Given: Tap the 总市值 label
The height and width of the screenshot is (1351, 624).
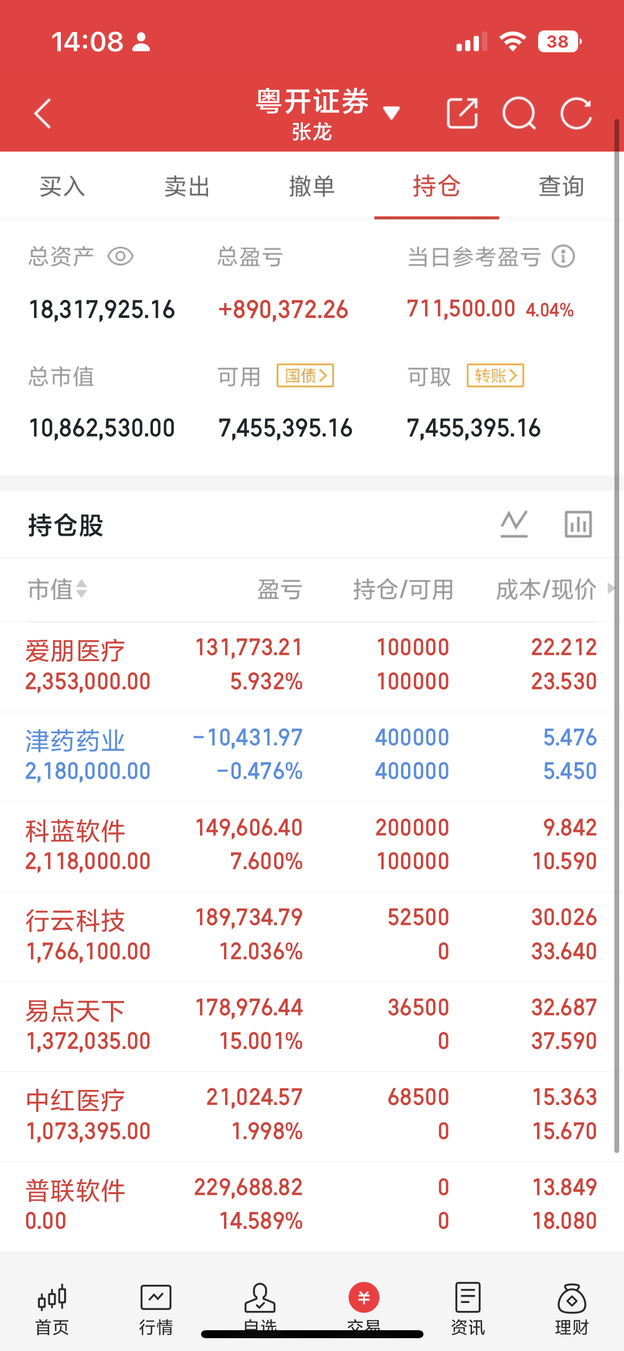Looking at the screenshot, I should [x=61, y=377].
